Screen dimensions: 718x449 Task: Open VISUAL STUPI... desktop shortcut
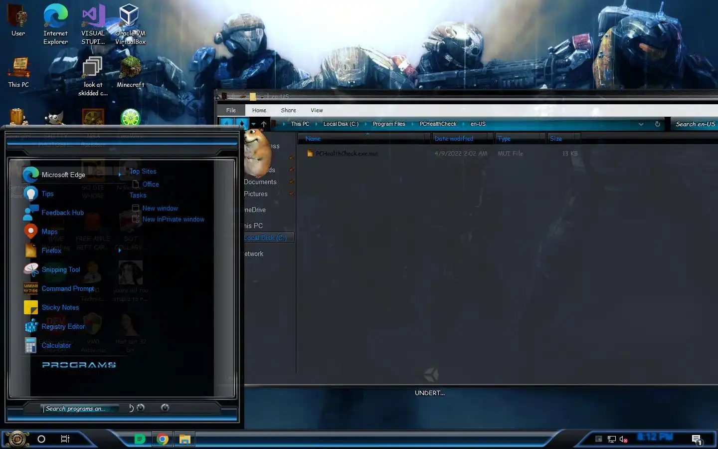click(x=93, y=24)
